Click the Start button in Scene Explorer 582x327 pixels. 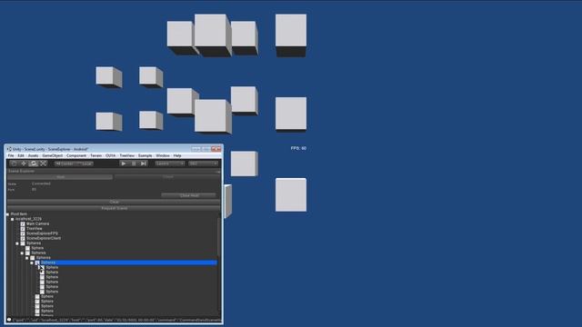click(60, 177)
